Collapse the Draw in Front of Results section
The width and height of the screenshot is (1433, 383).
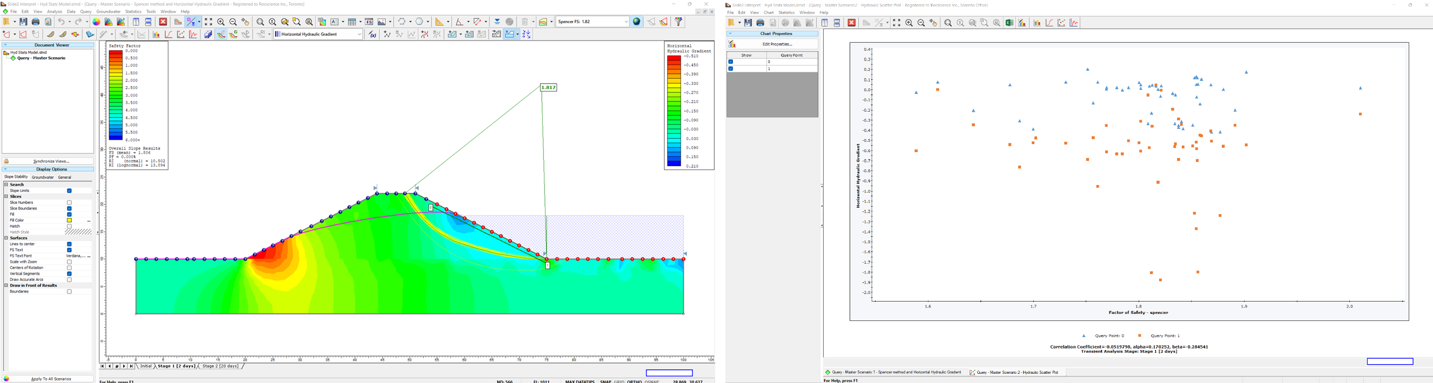tap(6, 286)
